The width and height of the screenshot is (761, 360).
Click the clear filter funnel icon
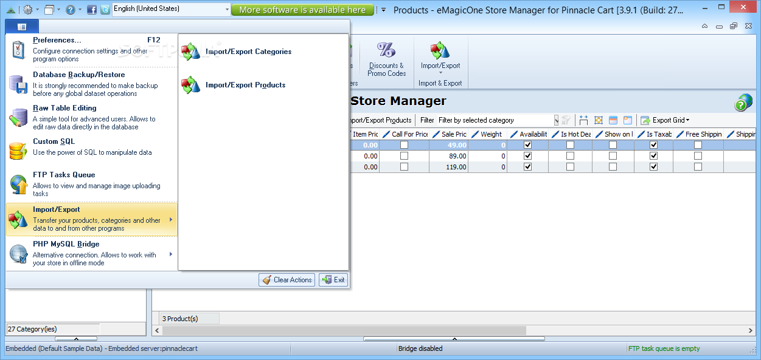[566, 120]
